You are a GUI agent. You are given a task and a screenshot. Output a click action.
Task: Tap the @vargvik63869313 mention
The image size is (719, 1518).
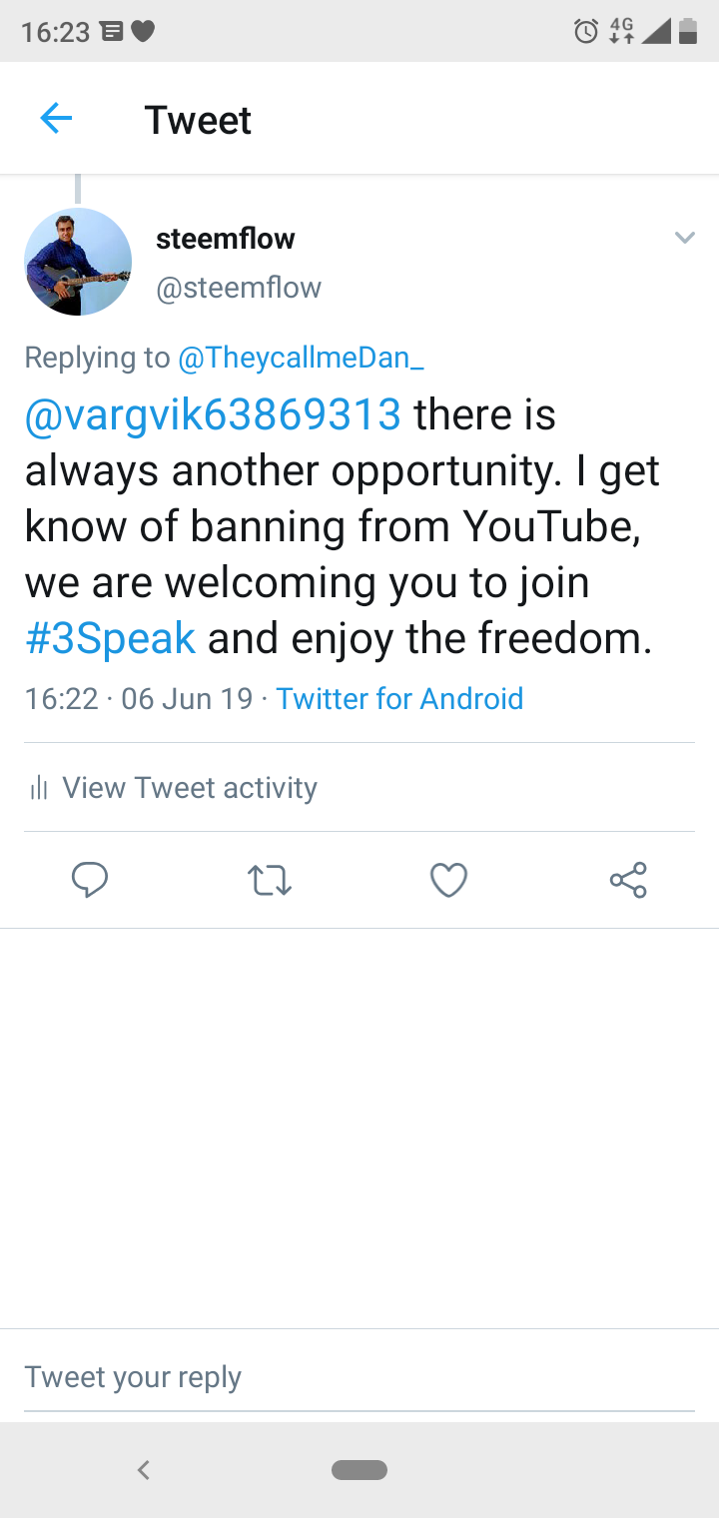[213, 414]
